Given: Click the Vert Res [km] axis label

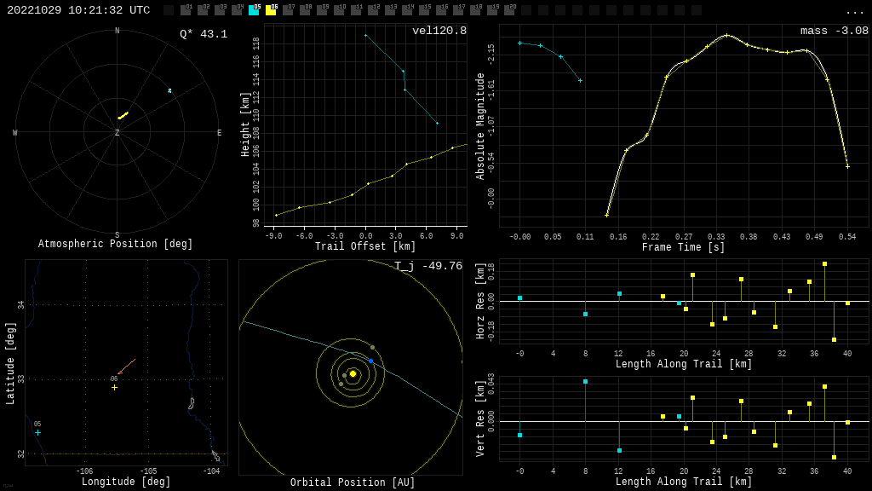Looking at the screenshot, I should (x=480, y=419).
